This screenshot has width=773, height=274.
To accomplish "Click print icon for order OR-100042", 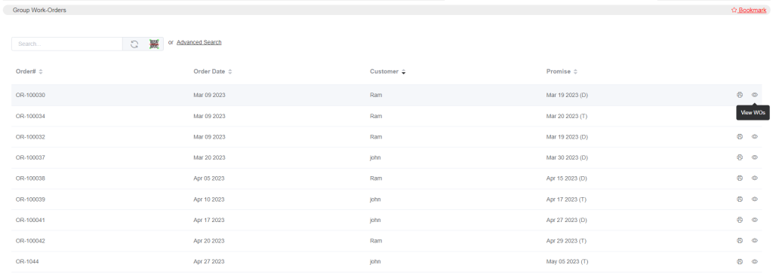I will coord(740,241).
